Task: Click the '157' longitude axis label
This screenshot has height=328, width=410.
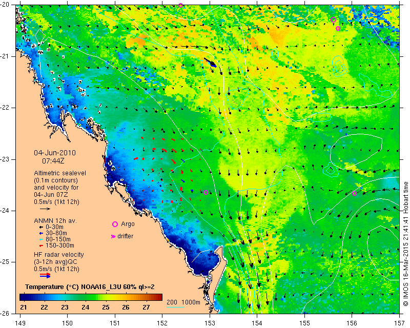Action: [399, 323]
